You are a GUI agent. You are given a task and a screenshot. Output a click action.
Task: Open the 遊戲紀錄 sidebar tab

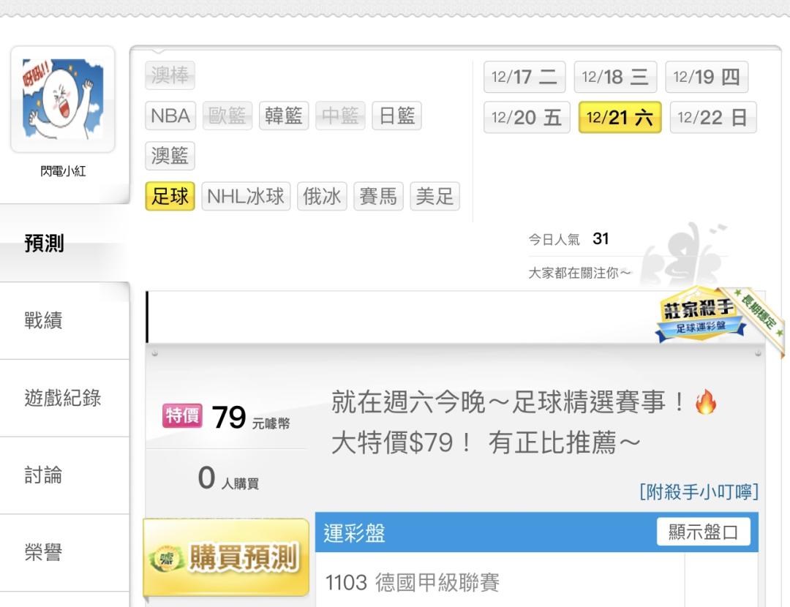pyautogui.click(x=64, y=399)
